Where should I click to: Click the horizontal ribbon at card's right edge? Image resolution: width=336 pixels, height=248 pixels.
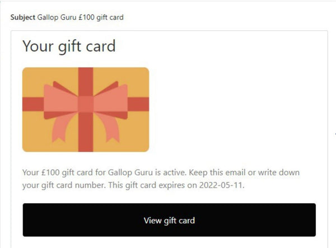click(138, 104)
